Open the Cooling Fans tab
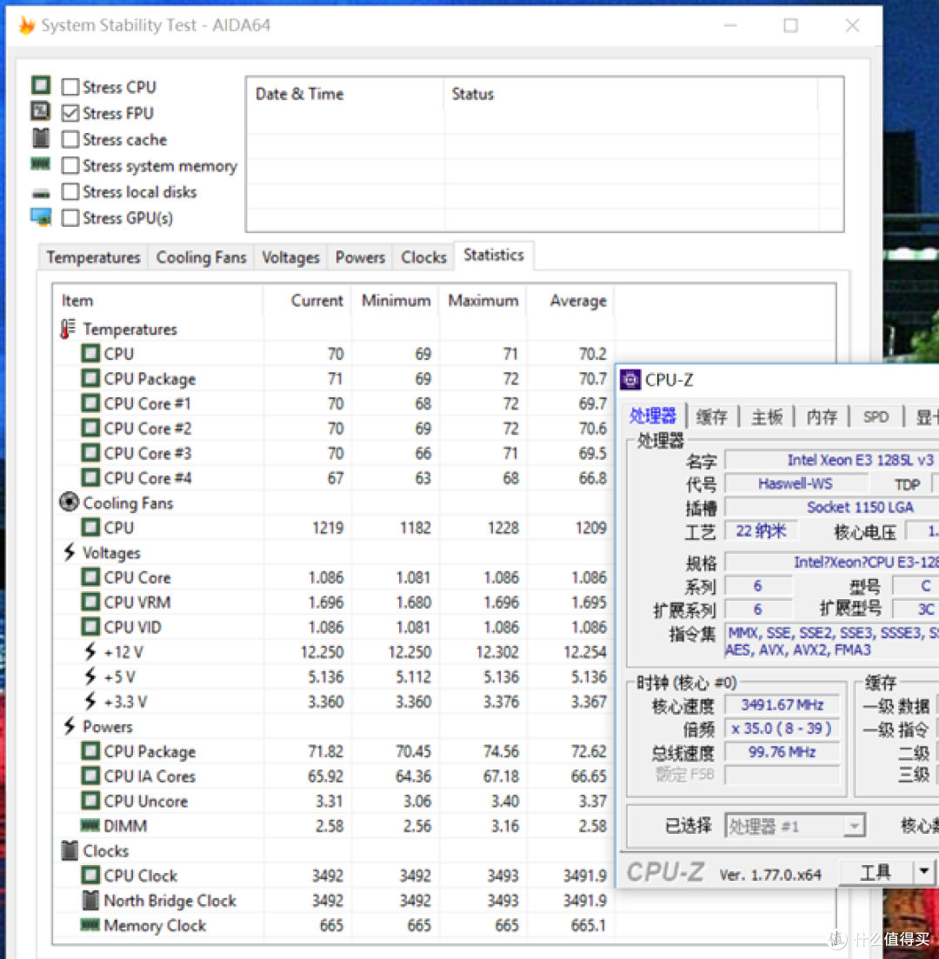 tap(201, 257)
